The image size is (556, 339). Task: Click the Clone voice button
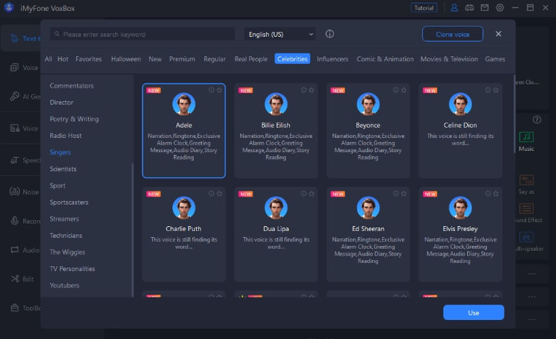(x=453, y=34)
